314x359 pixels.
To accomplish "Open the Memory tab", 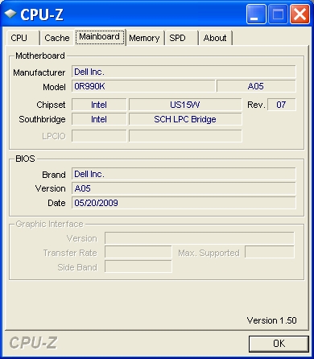I will (x=145, y=38).
